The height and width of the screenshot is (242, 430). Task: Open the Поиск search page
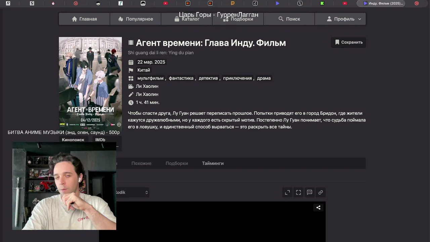[x=289, y=19]
